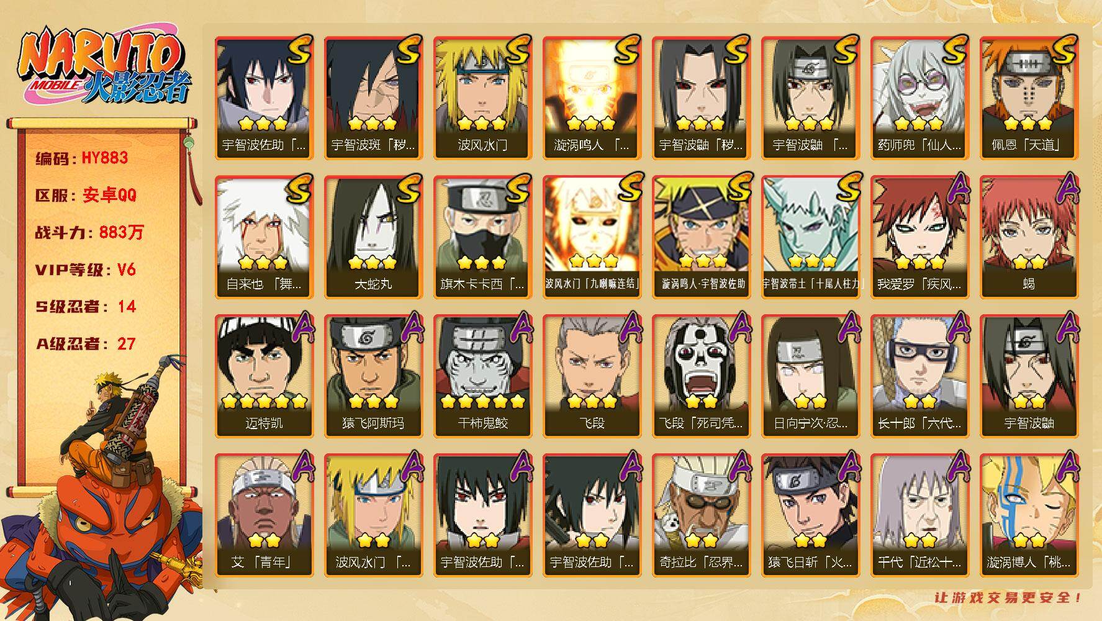The width and height of the screenshot is (1102, 621).
Task: Click the Naruto Mobile 火影忍者 logo
Action: (104, 66)
